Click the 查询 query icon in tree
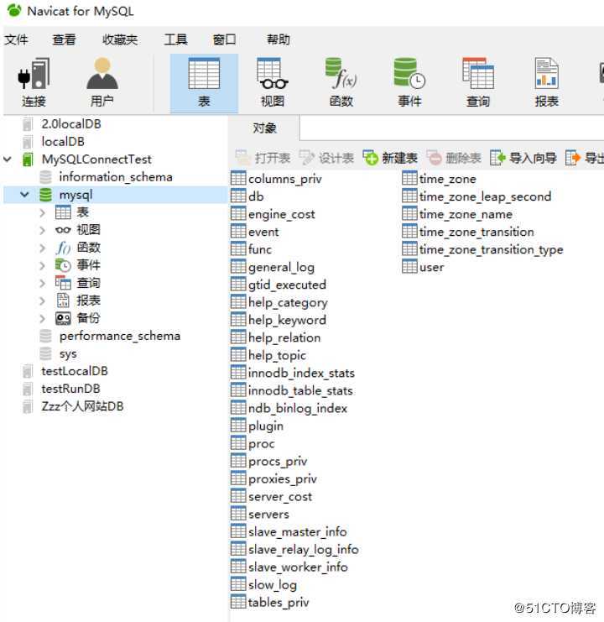The height and width of the screenshot is (622, 604). (63, 283)
